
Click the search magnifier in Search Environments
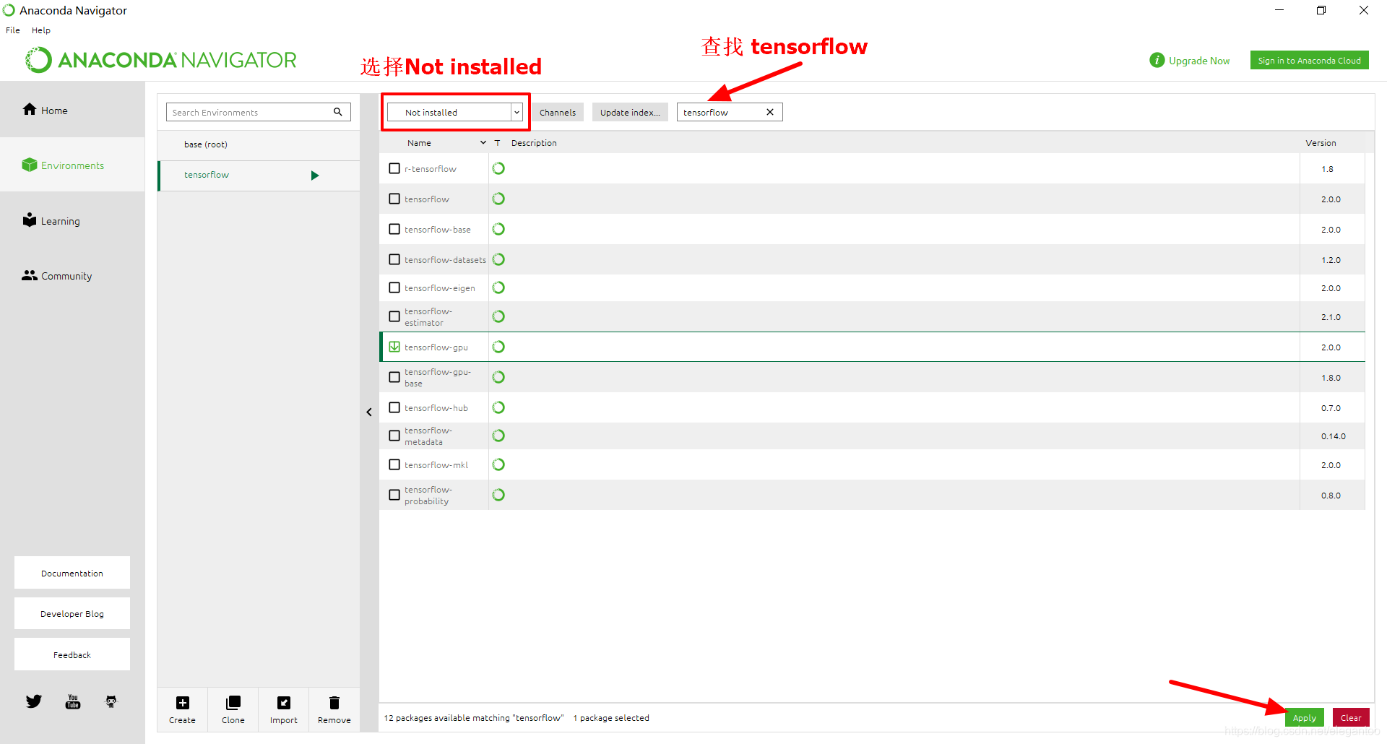click(x=338, y=112)
